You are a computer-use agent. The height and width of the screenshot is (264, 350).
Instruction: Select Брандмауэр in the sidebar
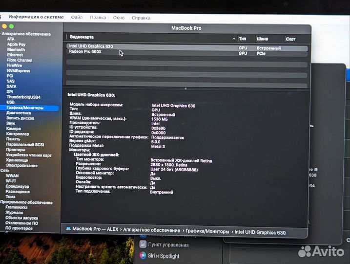coord(18,186)
